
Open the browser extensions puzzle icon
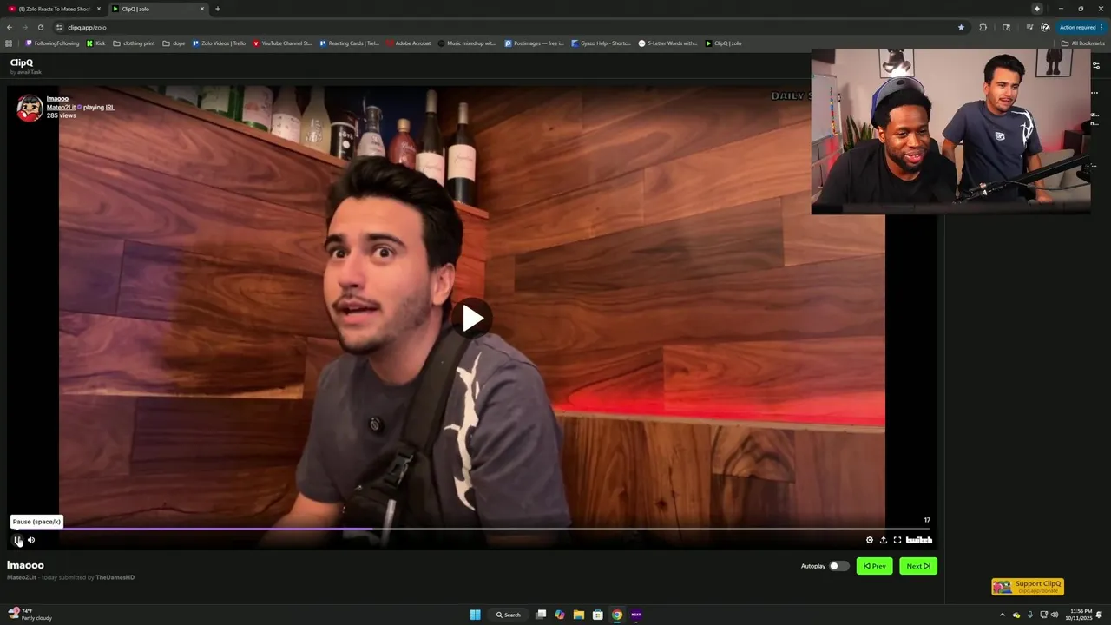983,27
